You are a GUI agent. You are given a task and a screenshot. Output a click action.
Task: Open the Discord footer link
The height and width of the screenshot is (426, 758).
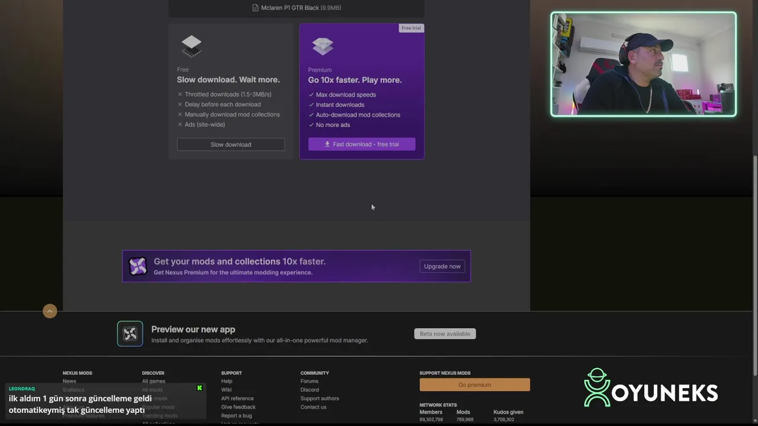pos(310,390)
